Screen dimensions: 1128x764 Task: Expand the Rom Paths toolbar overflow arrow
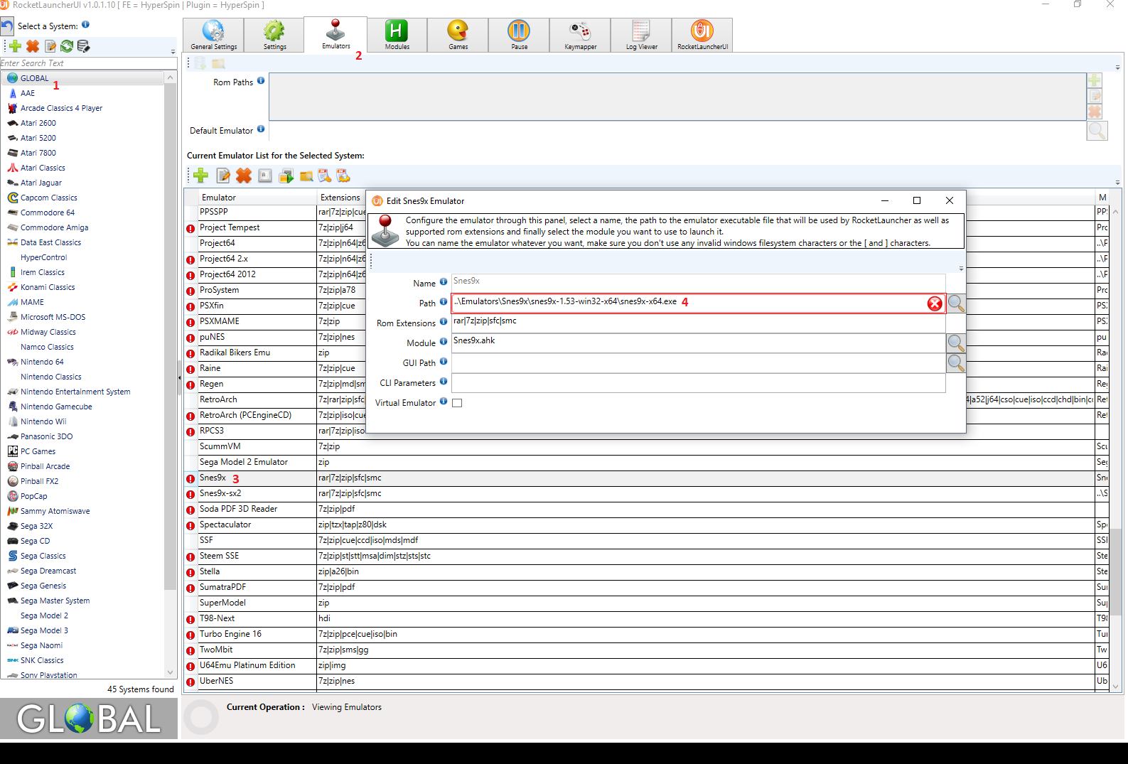pyautogui.click(x=1117, y=68)
